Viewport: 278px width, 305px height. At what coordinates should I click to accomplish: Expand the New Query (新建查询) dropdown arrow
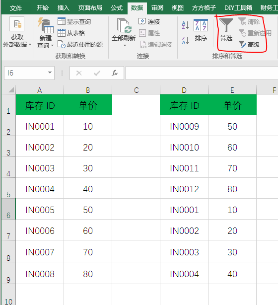pyautogui.click(x=52, y=46)
